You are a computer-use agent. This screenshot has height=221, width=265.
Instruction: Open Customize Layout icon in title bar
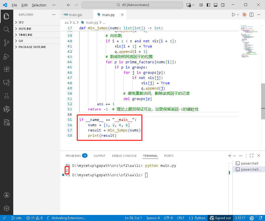tap(201, 5)
